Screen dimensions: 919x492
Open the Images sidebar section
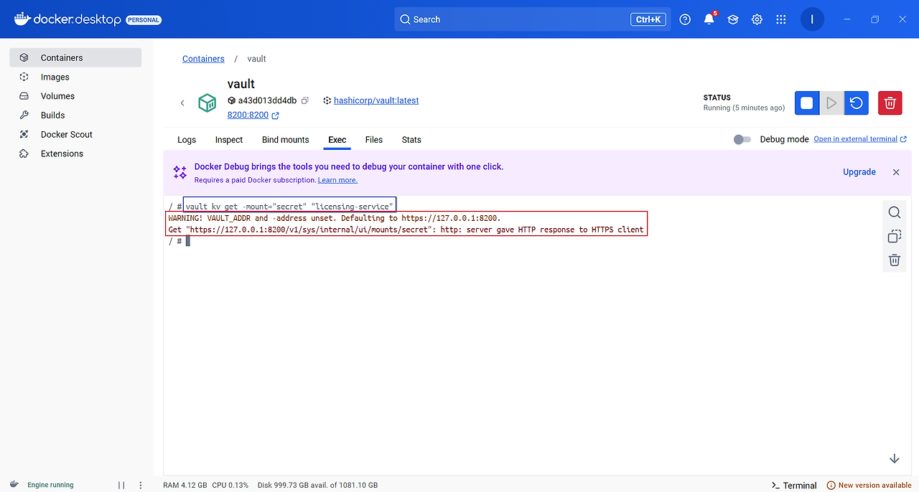point(75,77)
